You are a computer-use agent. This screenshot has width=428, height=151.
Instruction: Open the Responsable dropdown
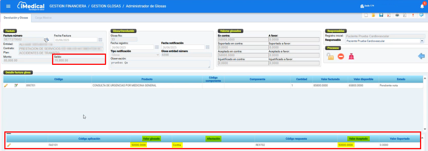pos(422,41)
